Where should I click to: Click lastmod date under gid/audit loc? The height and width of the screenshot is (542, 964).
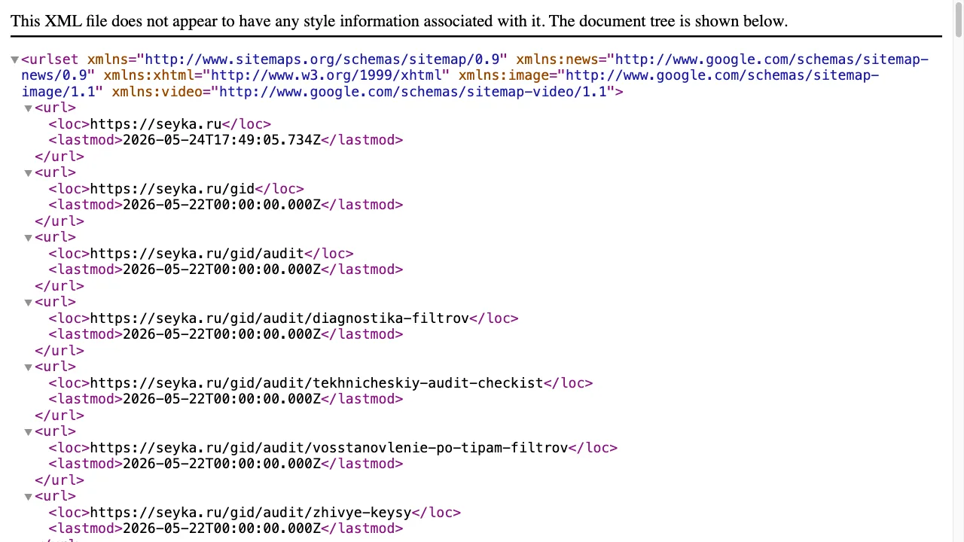[222, 269]
